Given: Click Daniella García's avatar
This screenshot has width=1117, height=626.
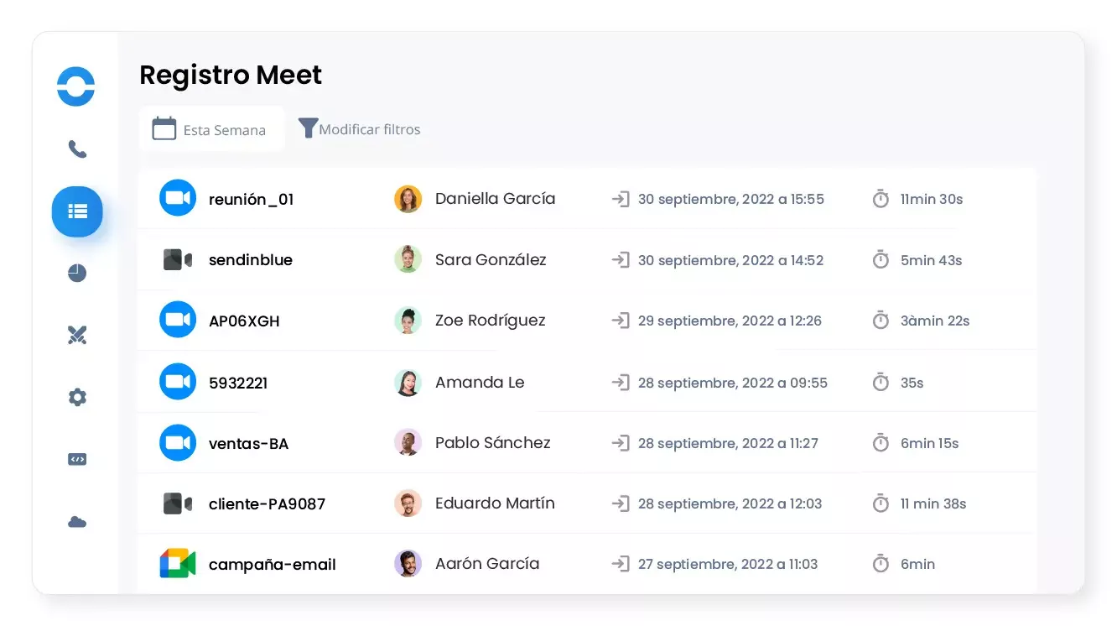Looking at the screenshot, I should tap(408, 199).
